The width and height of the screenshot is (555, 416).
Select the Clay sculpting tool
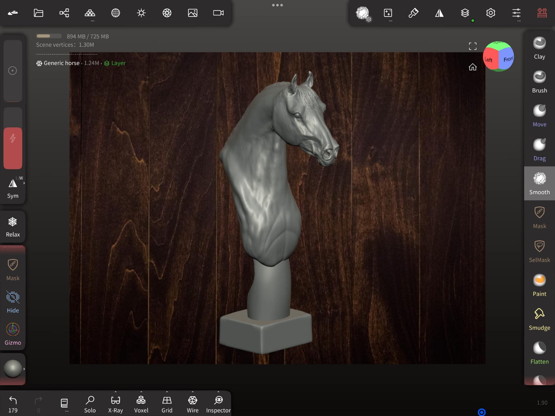(x=539, y=48)
